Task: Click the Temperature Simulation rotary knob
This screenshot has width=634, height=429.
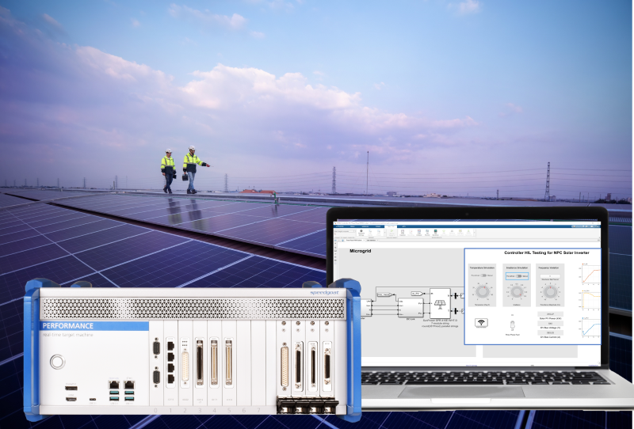Action: point(483,291)
